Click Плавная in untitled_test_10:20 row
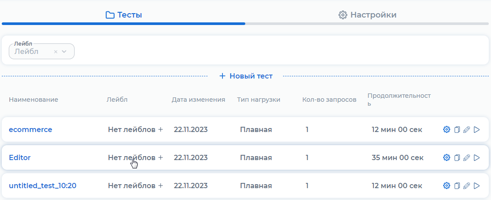491x200 pixels. tap(256, 186)
